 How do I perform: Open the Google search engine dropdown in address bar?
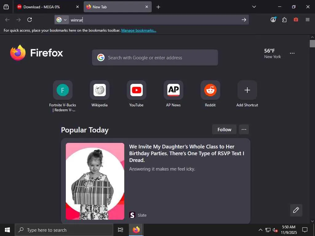coord(62,20)
